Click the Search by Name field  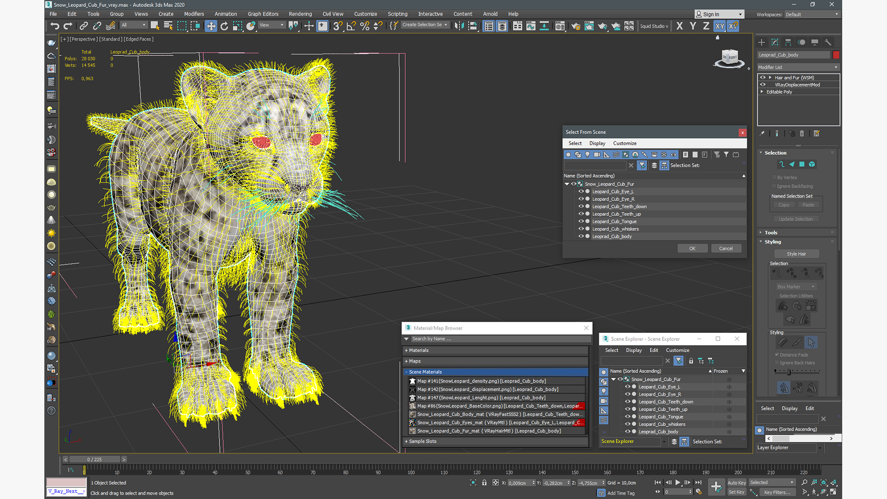pyautogui.click(x=500, y=339)
